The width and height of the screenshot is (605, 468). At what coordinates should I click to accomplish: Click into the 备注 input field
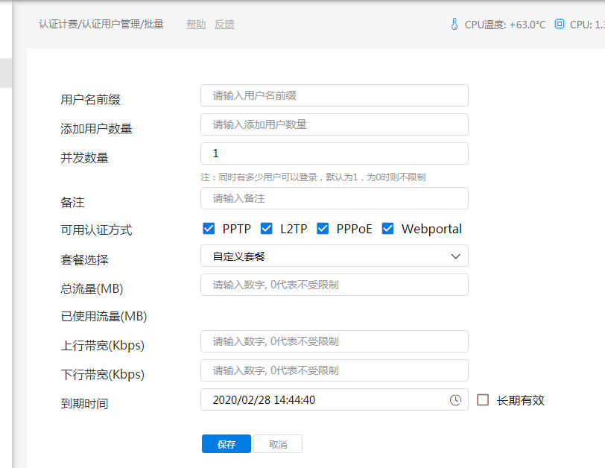(x=334, y=198)
